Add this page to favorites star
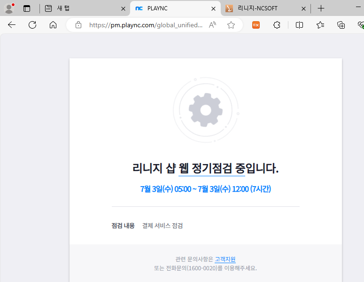Screen dimensions: 364x282 231,25
